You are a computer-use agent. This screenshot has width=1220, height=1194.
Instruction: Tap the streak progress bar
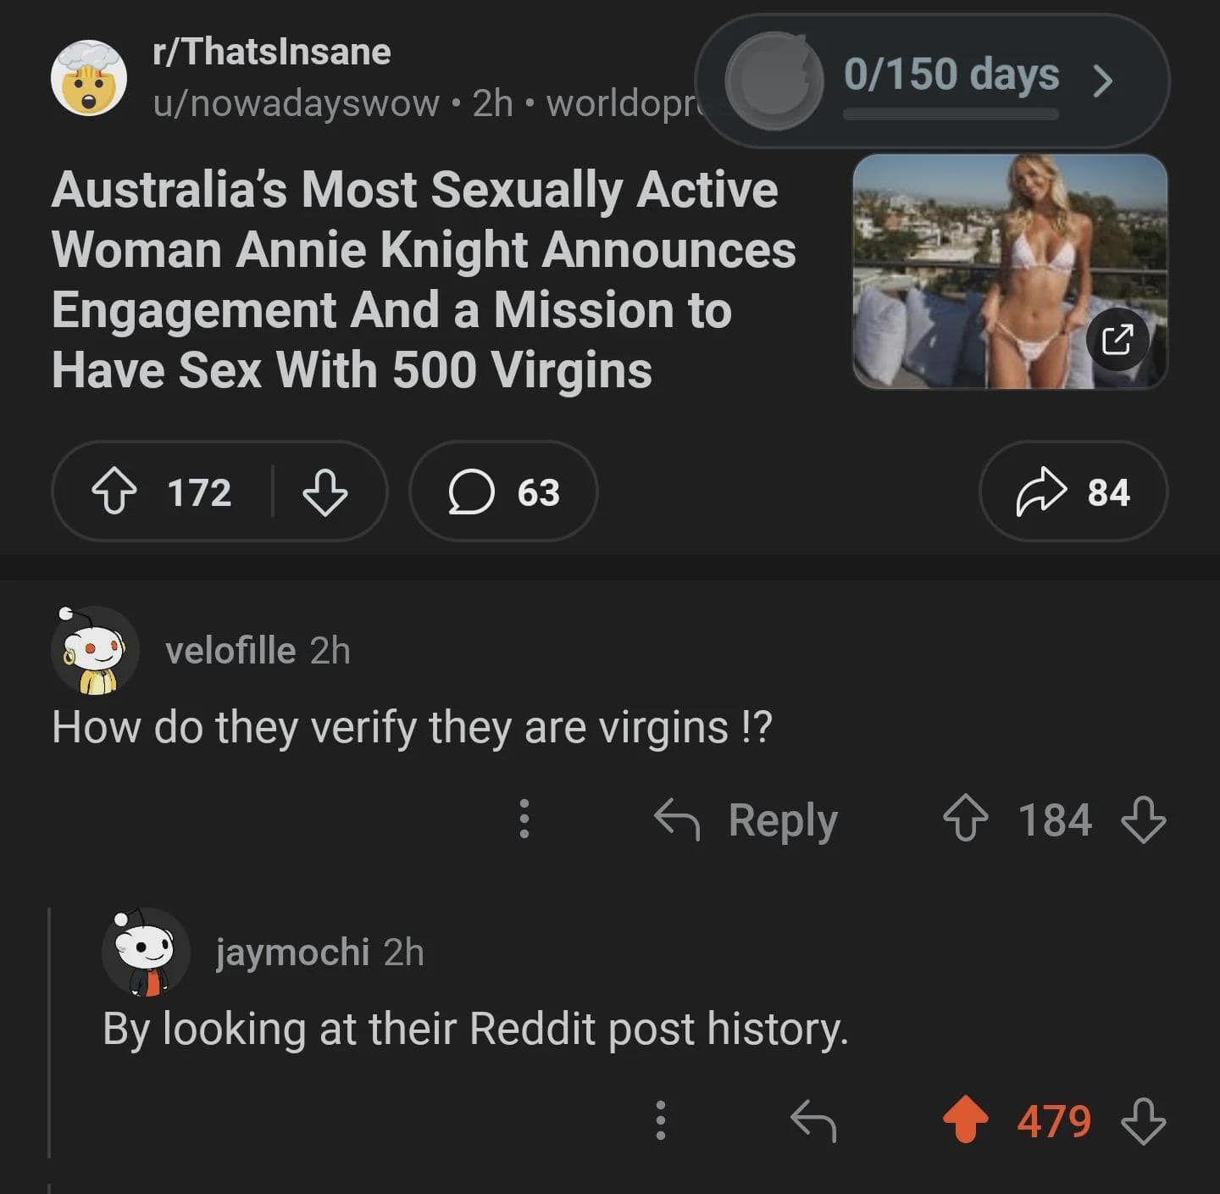pos(951,114)
